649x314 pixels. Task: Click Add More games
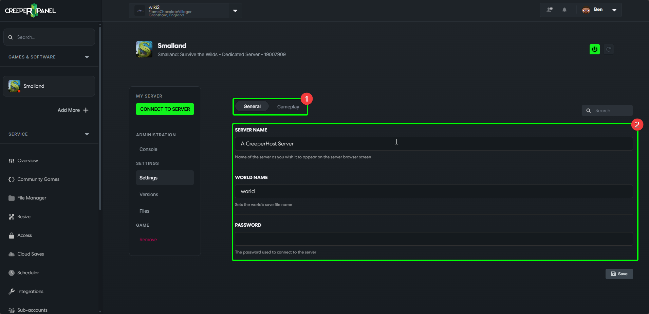73,110
